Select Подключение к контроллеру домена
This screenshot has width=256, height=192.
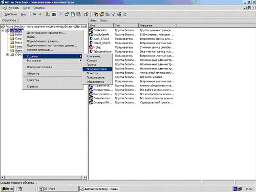53,46
